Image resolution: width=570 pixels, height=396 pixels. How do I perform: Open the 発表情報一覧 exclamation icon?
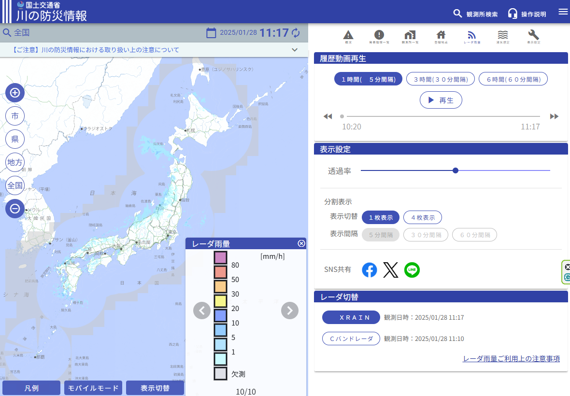point(379,36)
